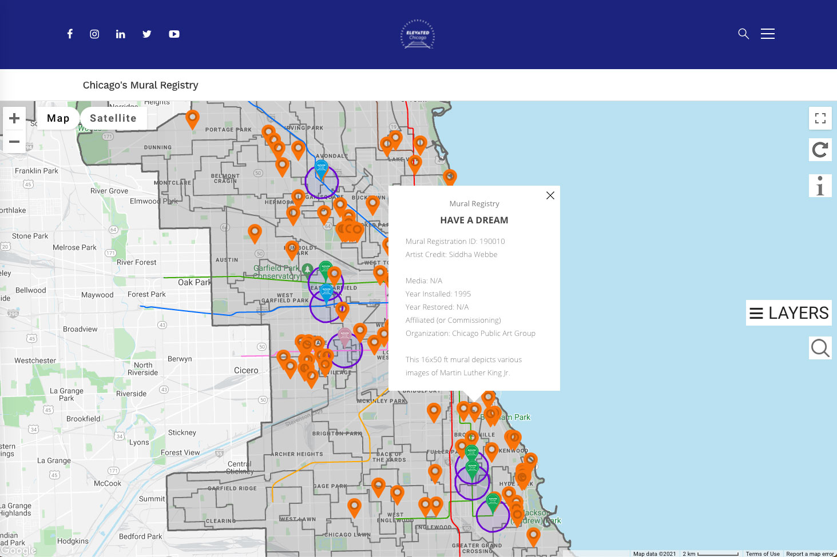
Task: Open the Twitter icon link
Action: click(x=146, y=34)
